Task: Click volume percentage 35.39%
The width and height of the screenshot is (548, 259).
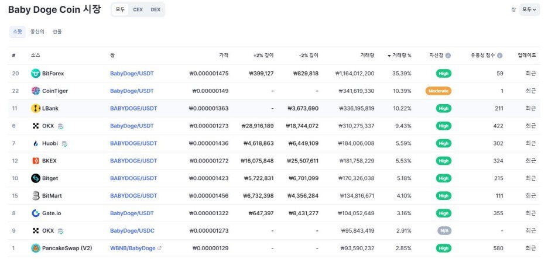Action: [402, 73]
